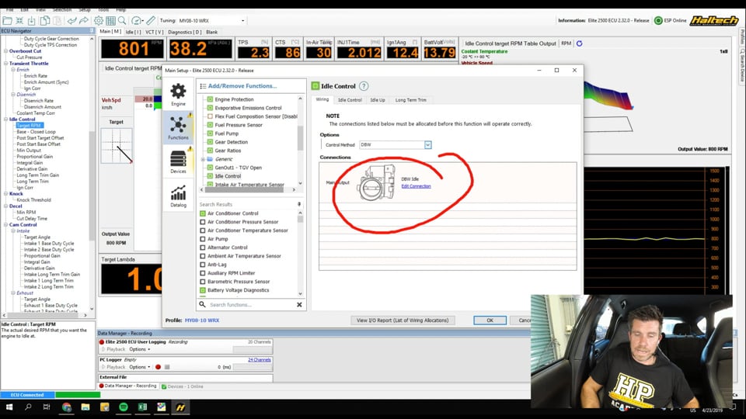The image size is (746, 419).
Task: Enable Air Conditioner Temperature Sensor checkbox
Action: click(203, 230)
